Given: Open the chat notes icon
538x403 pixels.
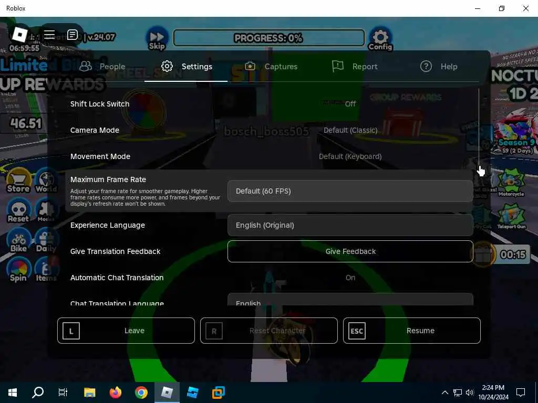Looking at the screenshot, I should [73, 35].
